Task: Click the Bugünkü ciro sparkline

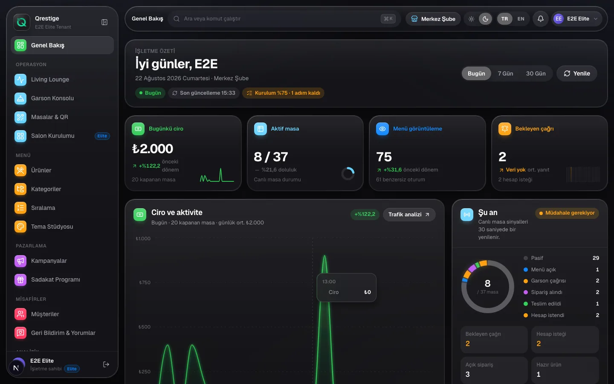Action: (217, 175)
